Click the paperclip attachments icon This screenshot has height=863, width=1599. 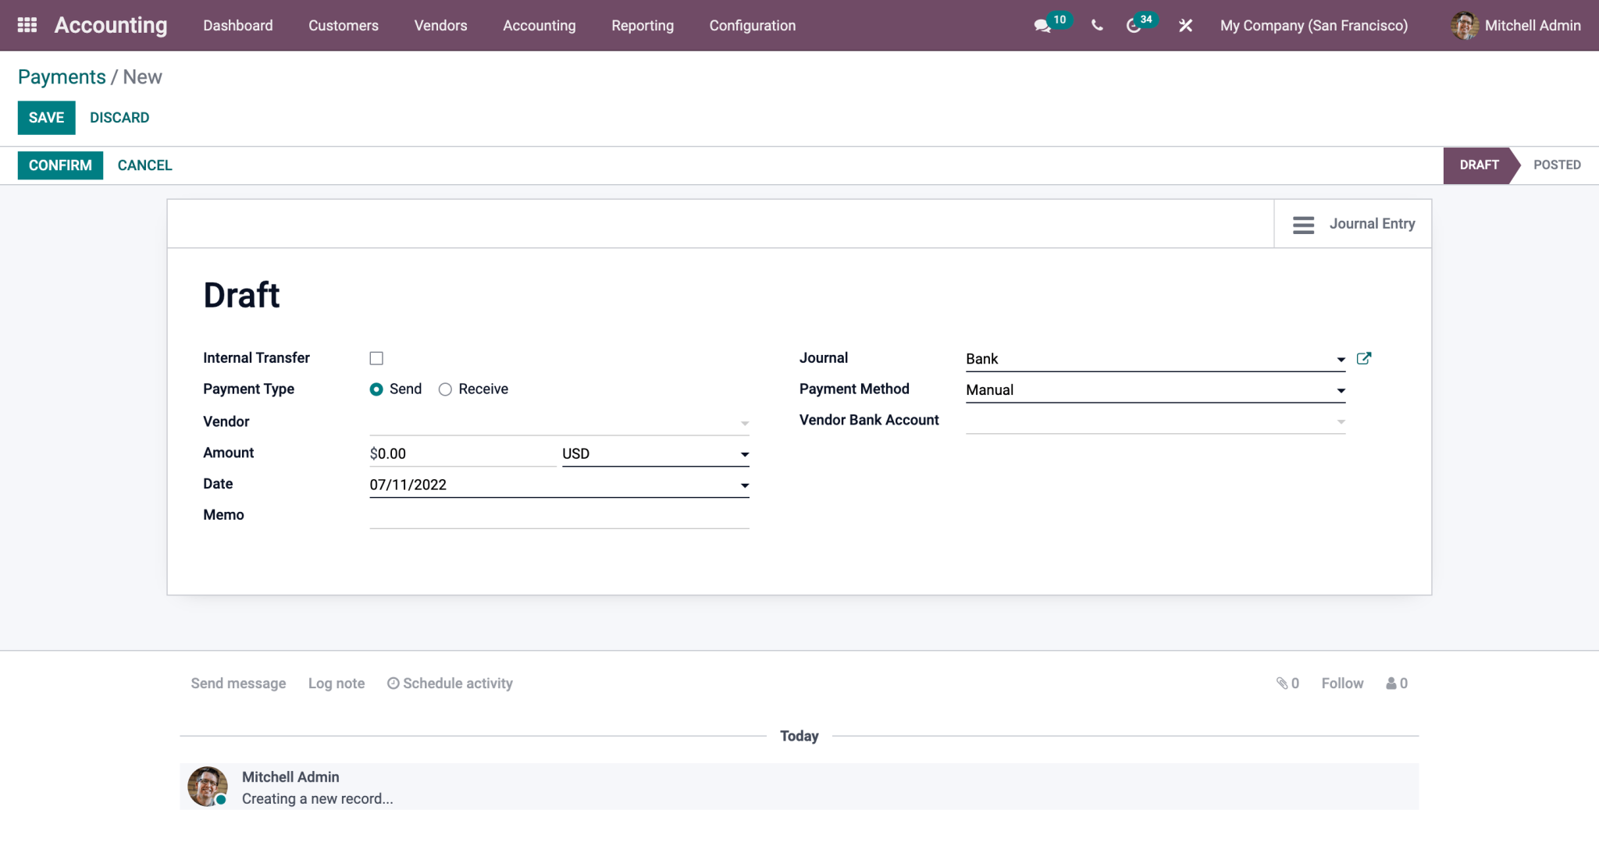[1285, 683]
